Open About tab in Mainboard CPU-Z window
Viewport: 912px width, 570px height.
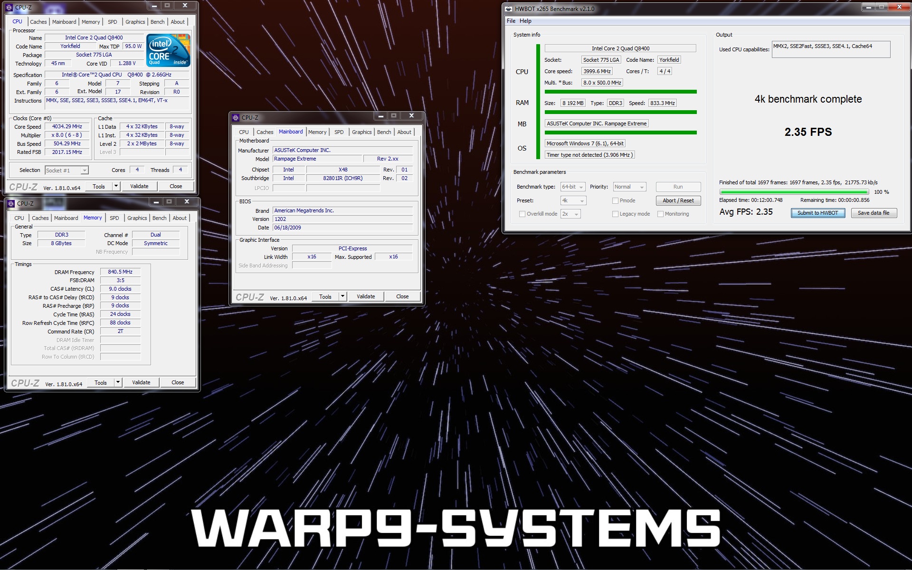coord(404,132)
